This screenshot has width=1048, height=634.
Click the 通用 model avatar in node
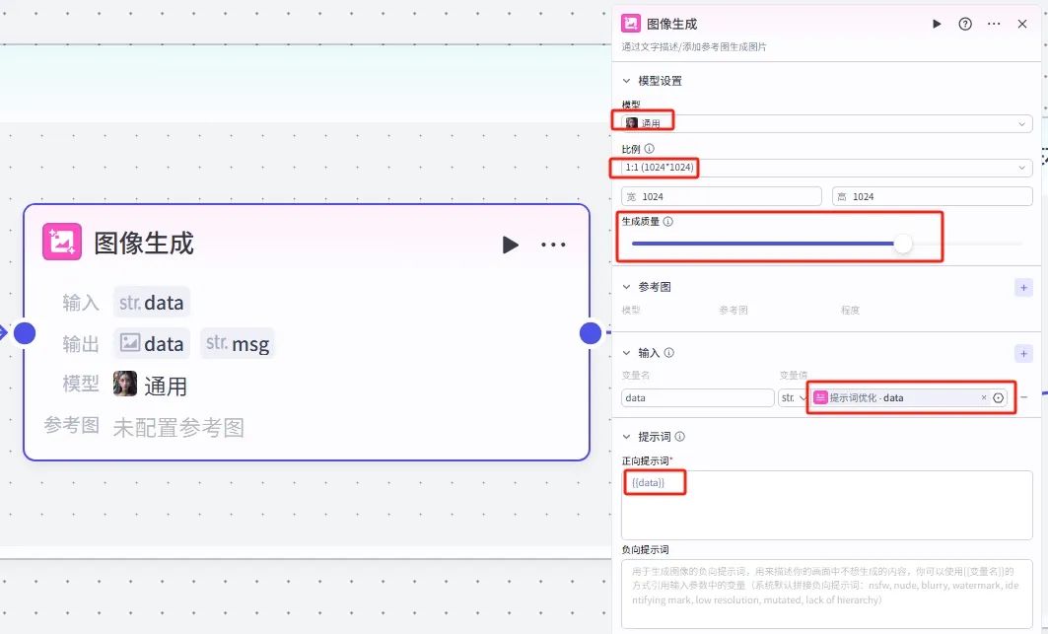(125, 384)
